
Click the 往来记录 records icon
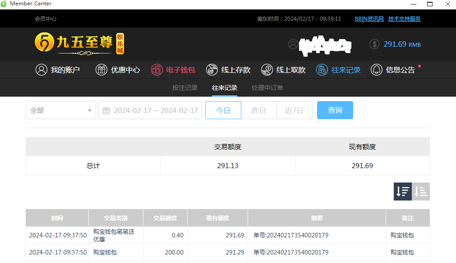click(x=322, y=70)
